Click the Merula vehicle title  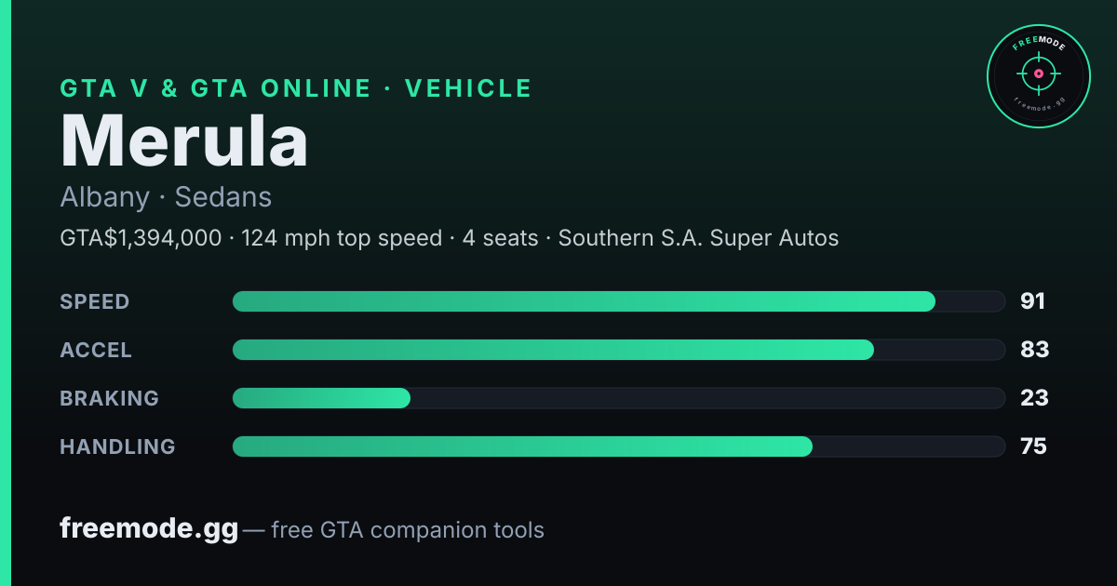point(184,140)
